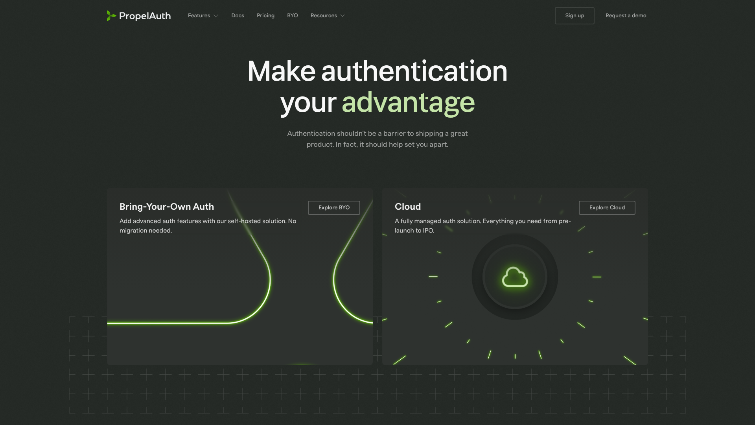This screenshot has height=425, width=755.
Task: Expand the Features dropdown
Action: (199, 15)
